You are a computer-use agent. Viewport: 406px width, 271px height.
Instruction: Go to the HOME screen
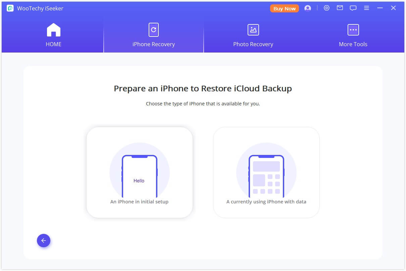point(53,35)
